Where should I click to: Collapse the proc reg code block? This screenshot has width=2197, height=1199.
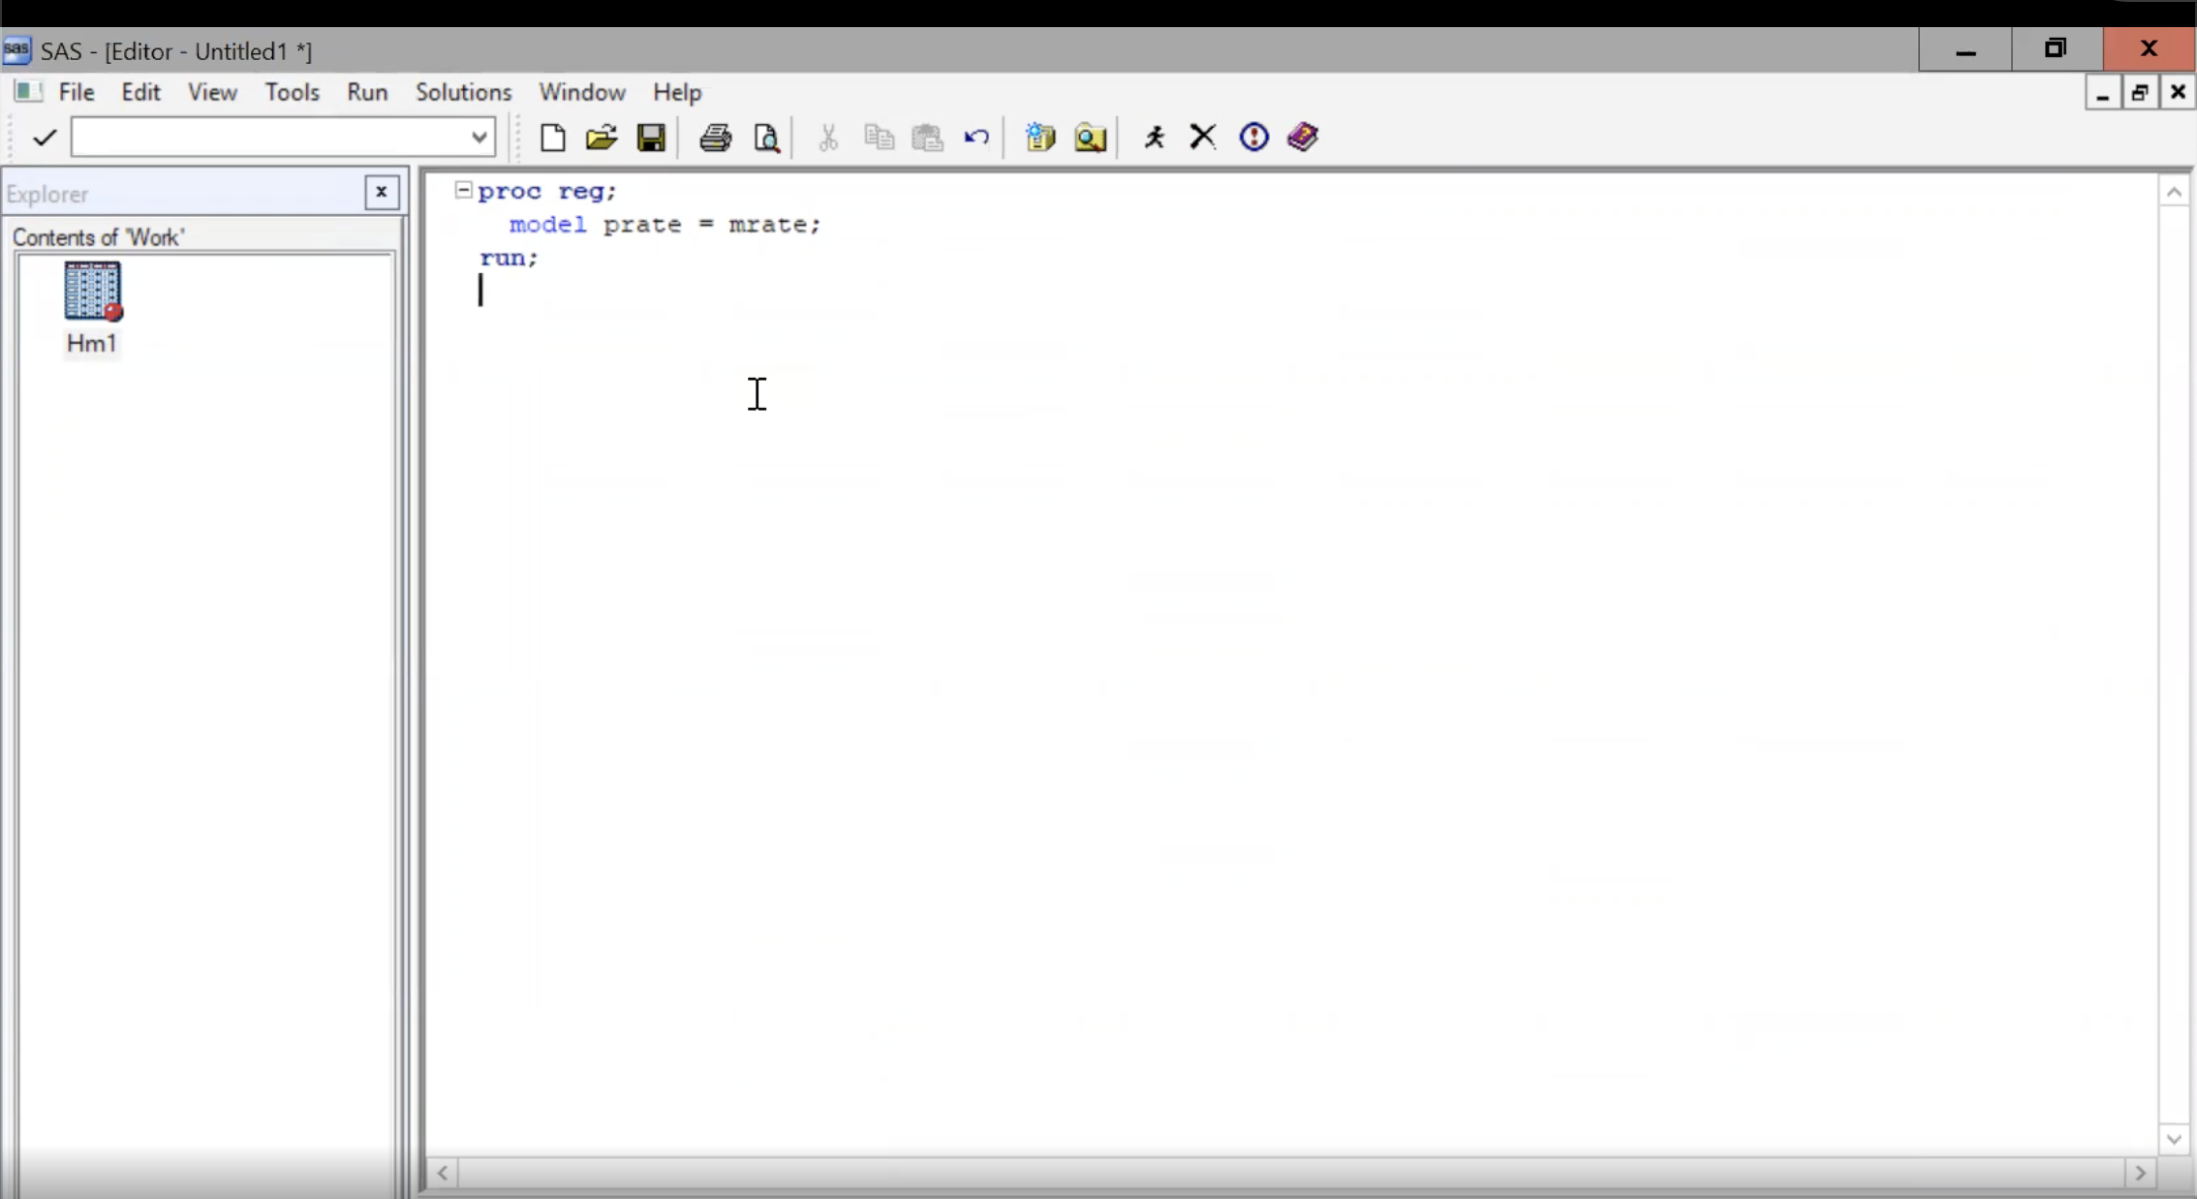[x=463, y=190]
